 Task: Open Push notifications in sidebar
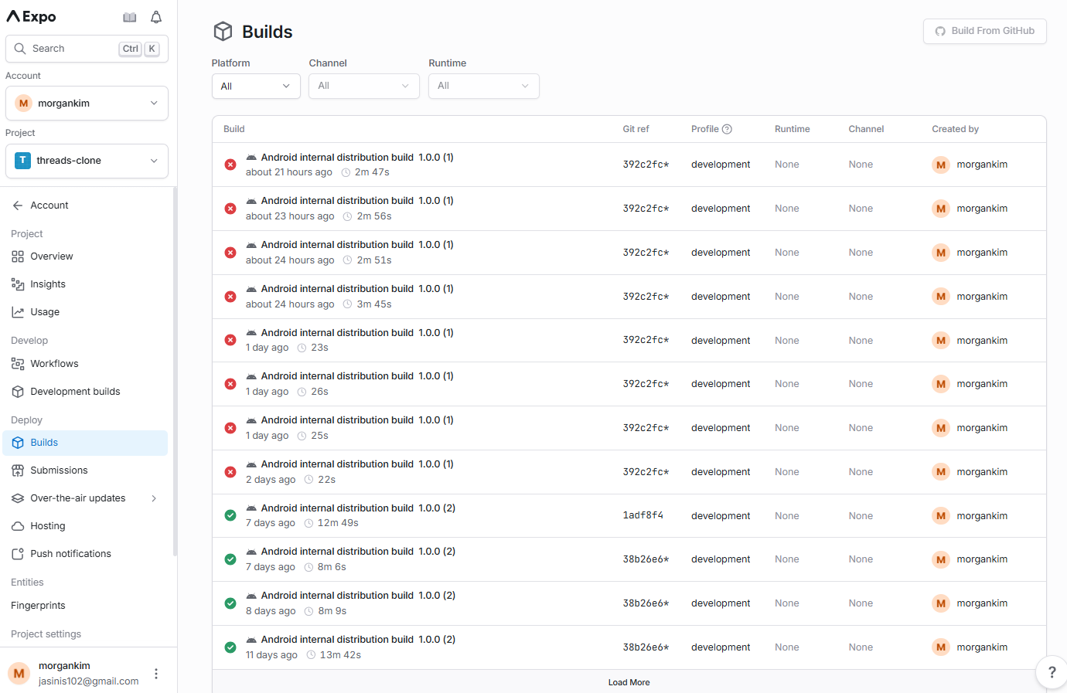click(85, 554)
